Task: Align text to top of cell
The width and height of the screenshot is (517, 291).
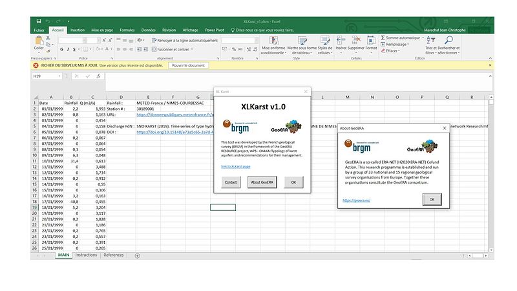Action: point(118,40)
